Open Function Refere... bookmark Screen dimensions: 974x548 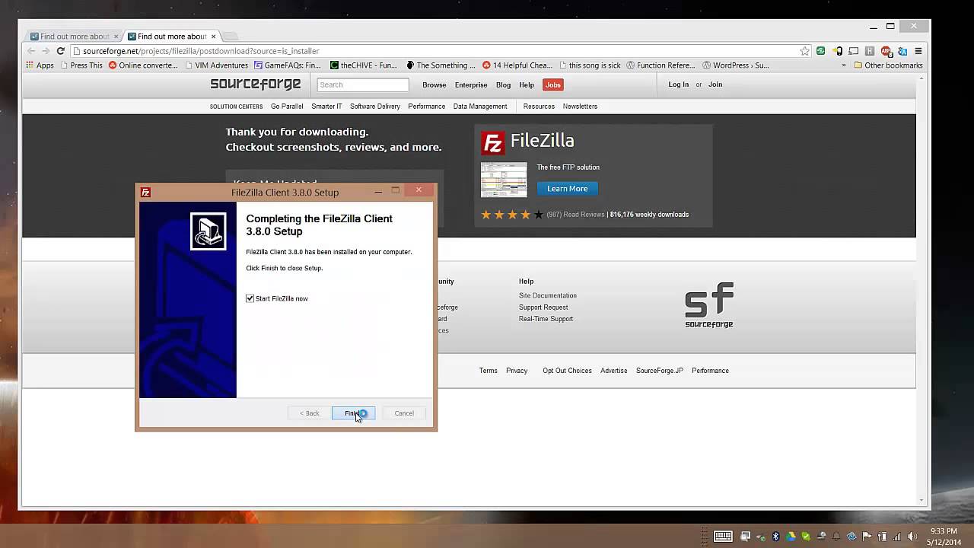(660, 65)
